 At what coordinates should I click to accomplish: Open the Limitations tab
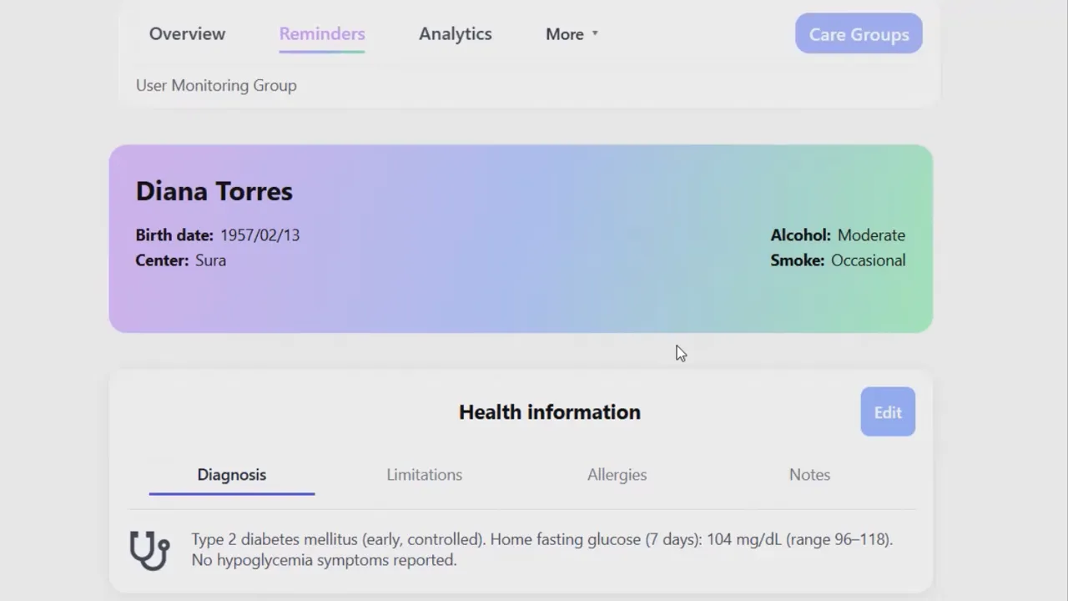424,474
